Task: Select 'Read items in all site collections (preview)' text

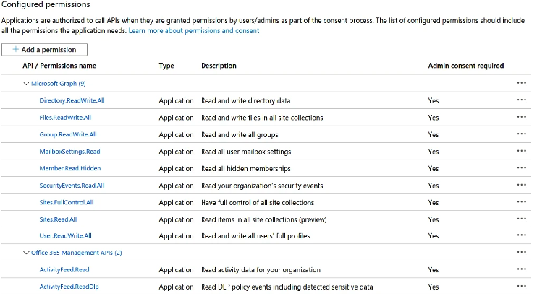Action: [264, 219]
